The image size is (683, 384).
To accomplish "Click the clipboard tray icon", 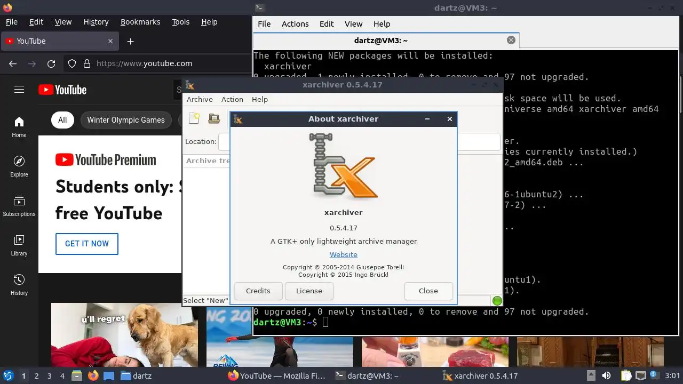I will click(626, 375).
